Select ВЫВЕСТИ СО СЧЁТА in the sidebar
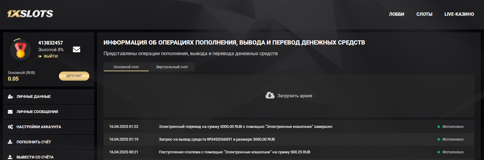 49,155
